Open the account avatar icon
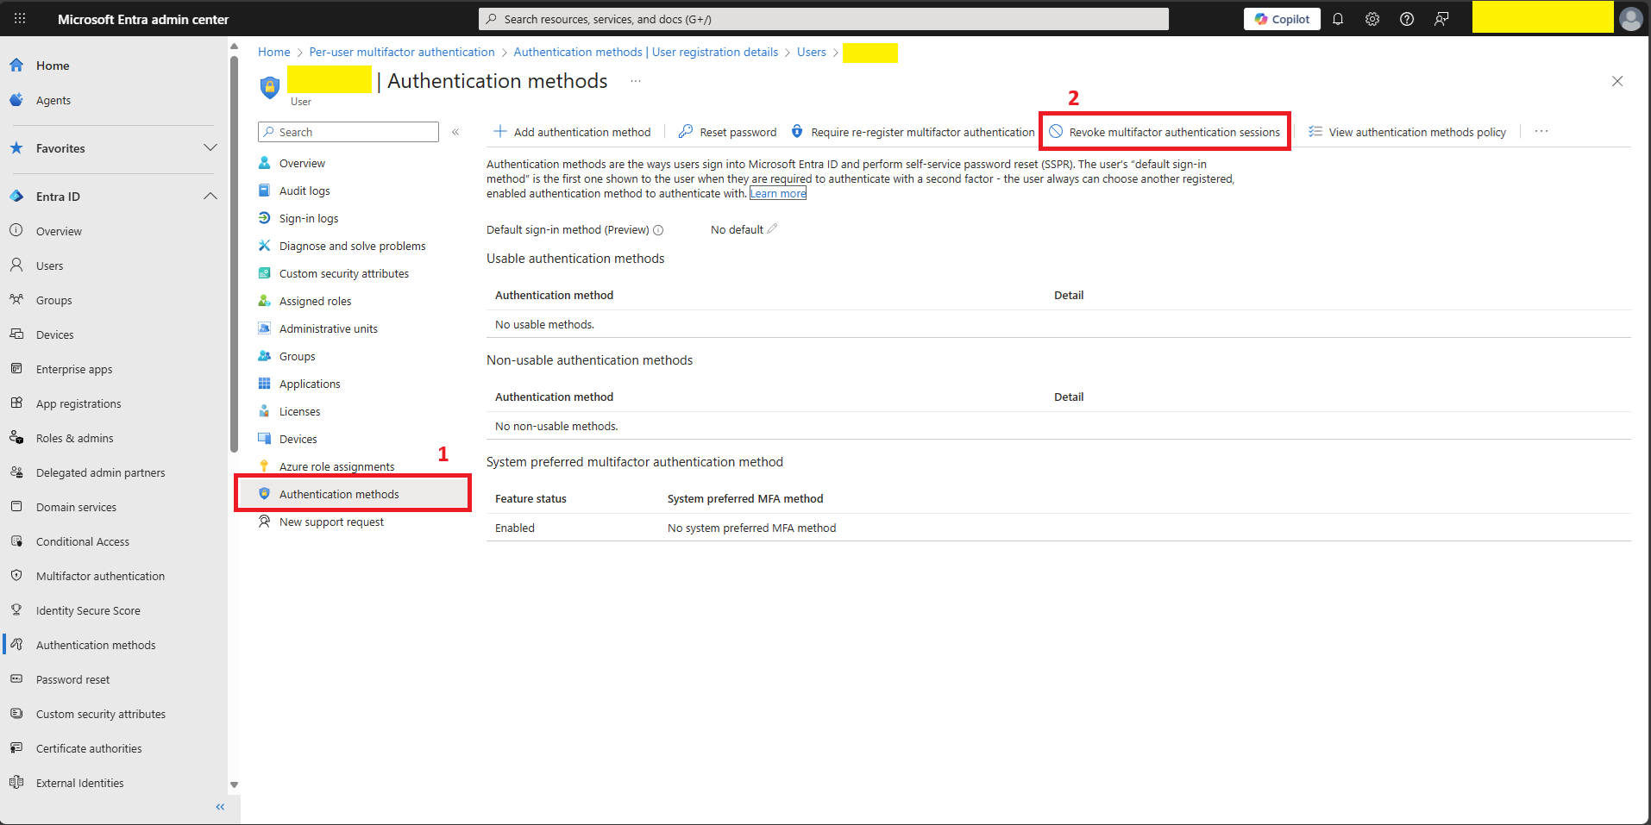The height and width of the screenshot is (825, 1651). [1631, 19]
